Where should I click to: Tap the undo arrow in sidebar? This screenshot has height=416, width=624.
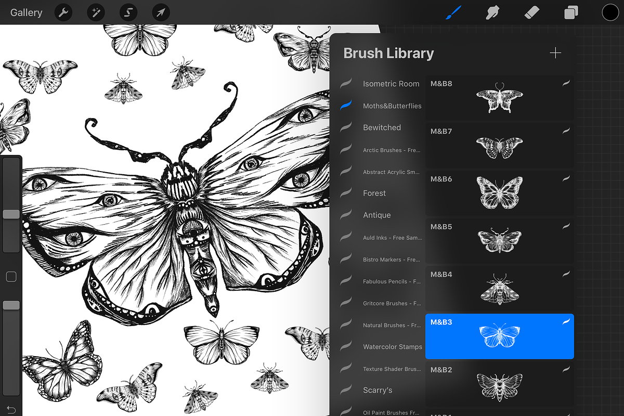(x=11, y=409)
